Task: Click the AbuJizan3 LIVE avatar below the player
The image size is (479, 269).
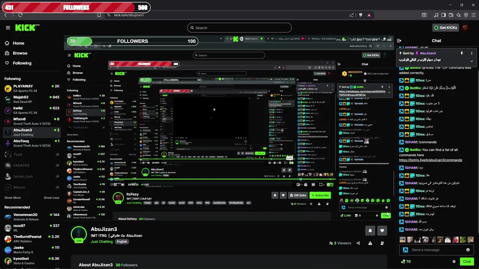Action: click(x=79, y=234)
